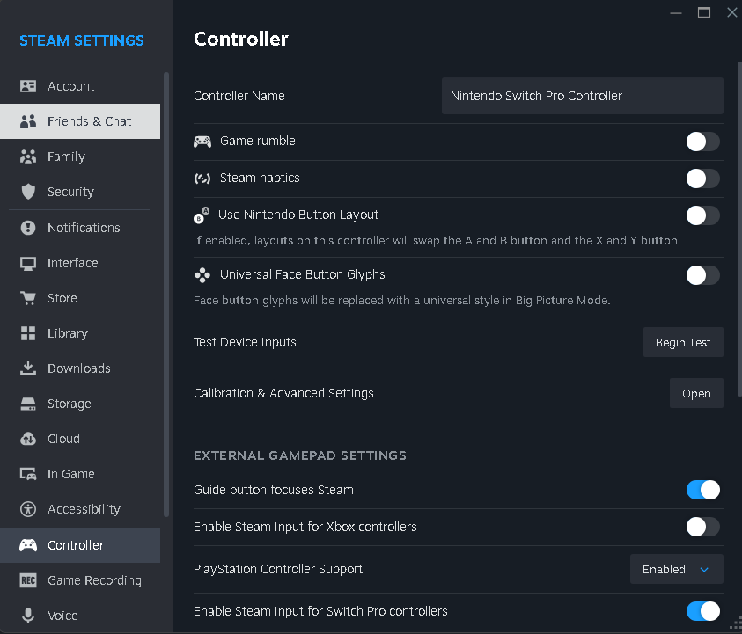Select the Interface section

pos(80,263)
